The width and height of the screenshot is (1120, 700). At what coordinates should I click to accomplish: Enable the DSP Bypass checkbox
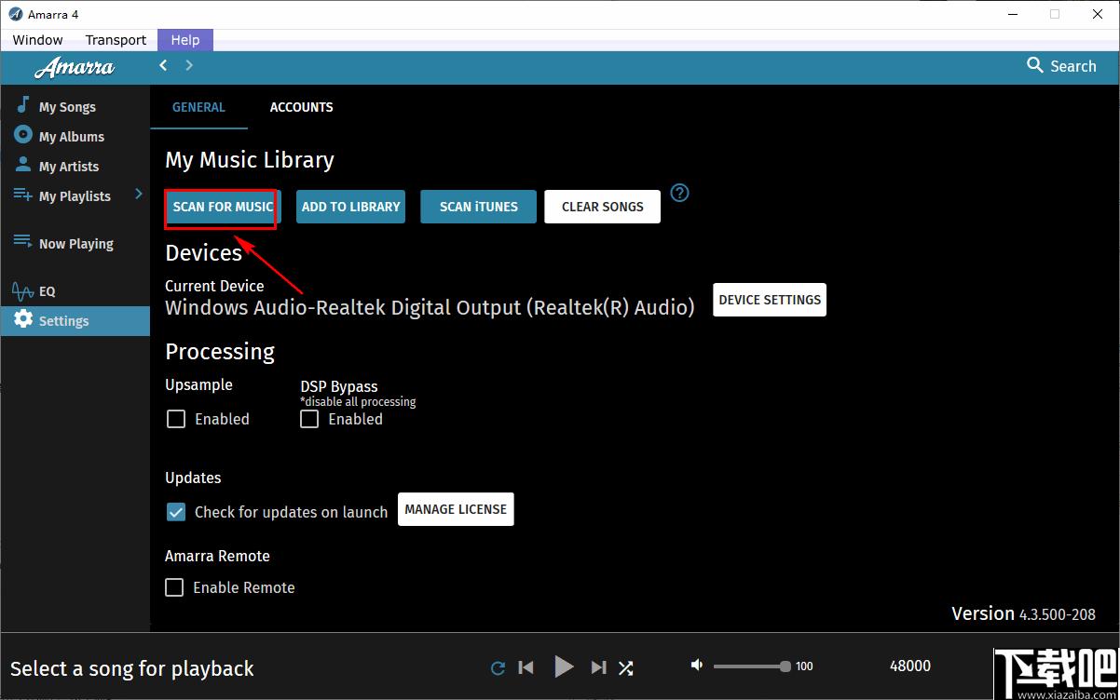pyautogui.click(x=309, y=419)
